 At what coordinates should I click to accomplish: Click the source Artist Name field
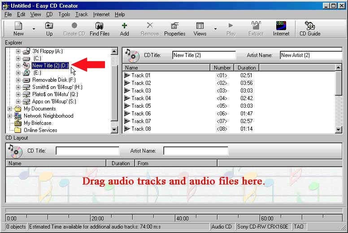[x=311, y=55]
